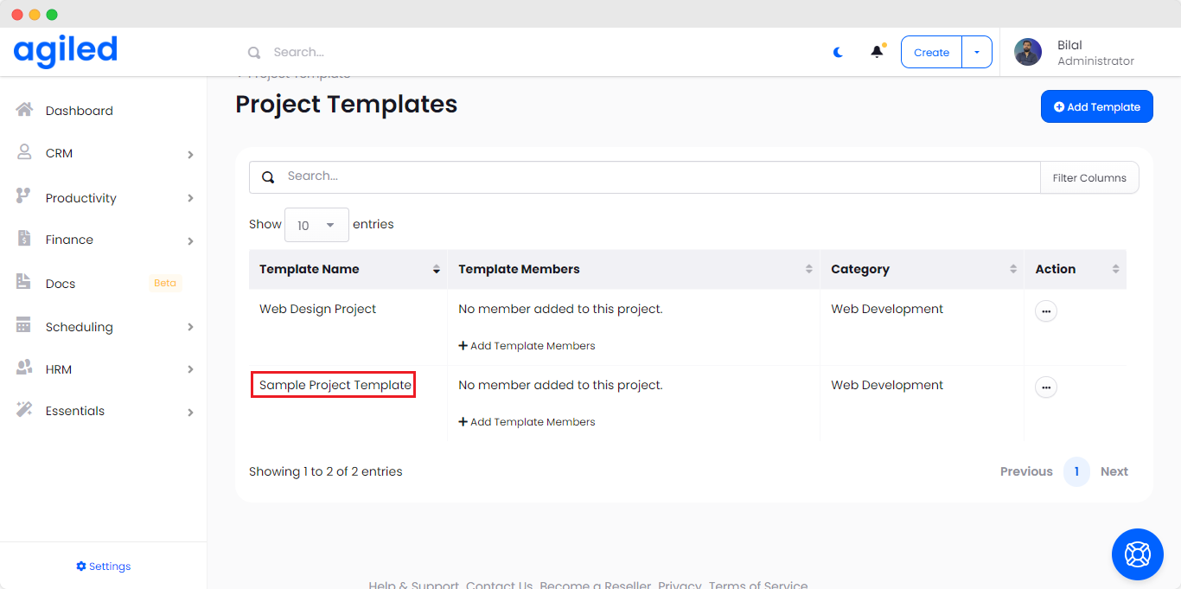Click the Add Template button
The image size is (1181, 589).
pyautogui.click(x=1096, y=106)
